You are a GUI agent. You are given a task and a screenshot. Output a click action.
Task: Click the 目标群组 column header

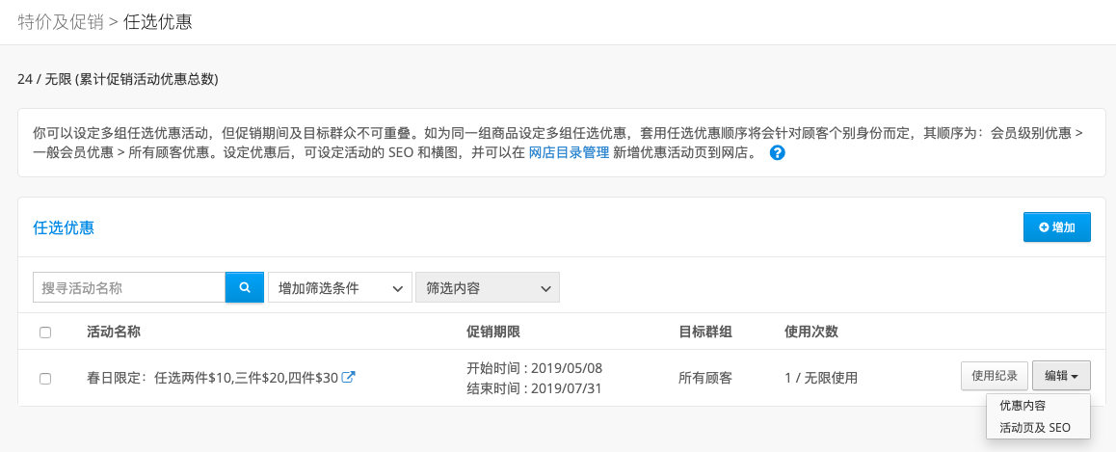coord(706,332)
